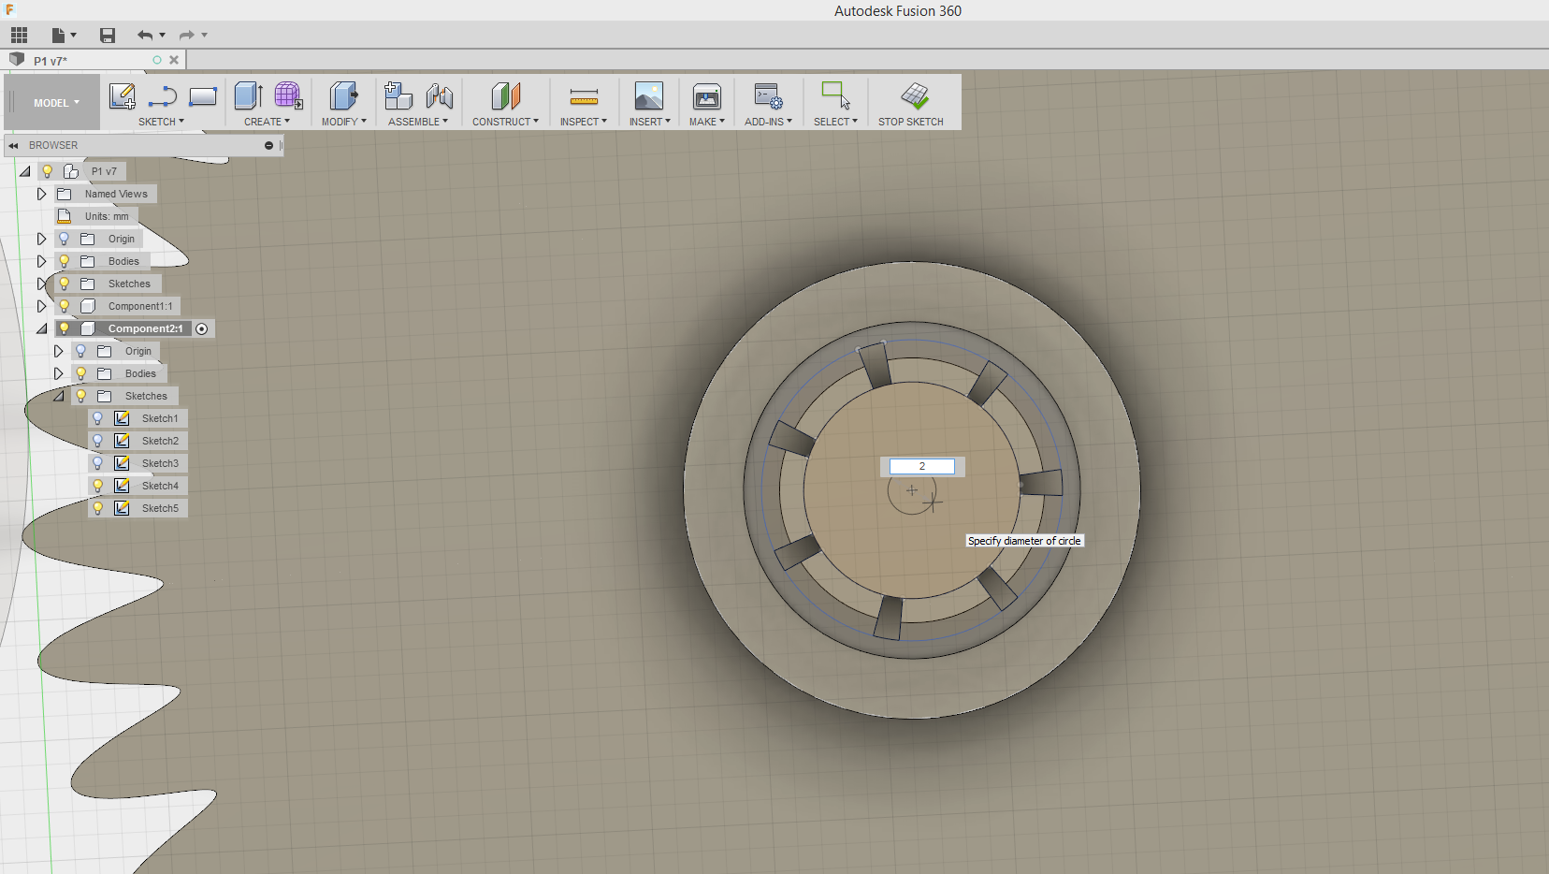The image size is (1549, 874).
Task: Select the Rectangle sketch tool icon
Action: (202, 96)
